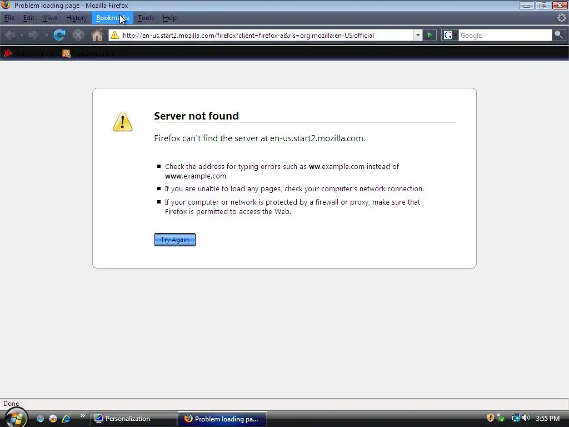Open the Help menu
The image size is (569, 427).
(169, 18)
